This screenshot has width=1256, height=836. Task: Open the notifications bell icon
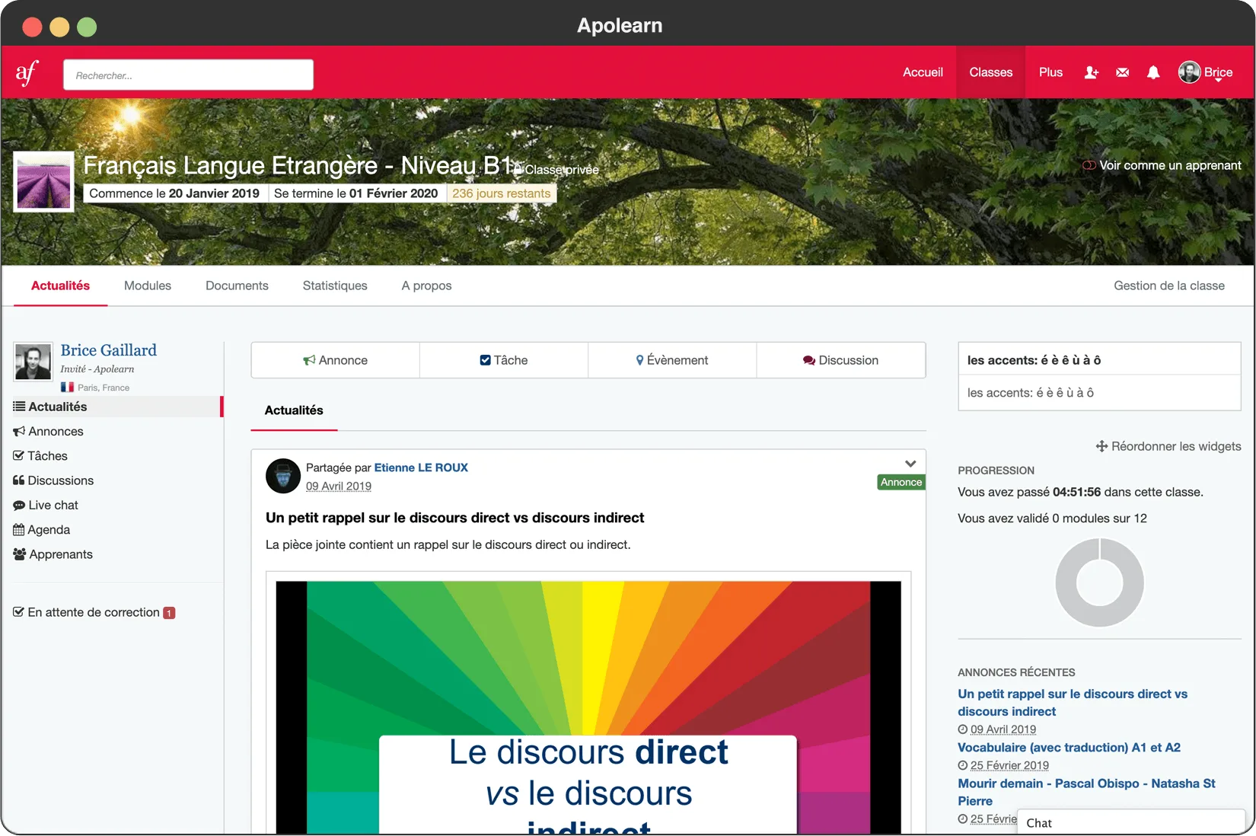[x=1153, y=72]
